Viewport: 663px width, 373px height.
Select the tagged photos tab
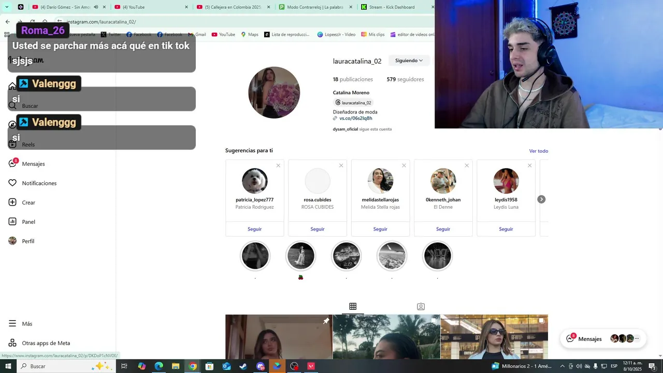421,307
